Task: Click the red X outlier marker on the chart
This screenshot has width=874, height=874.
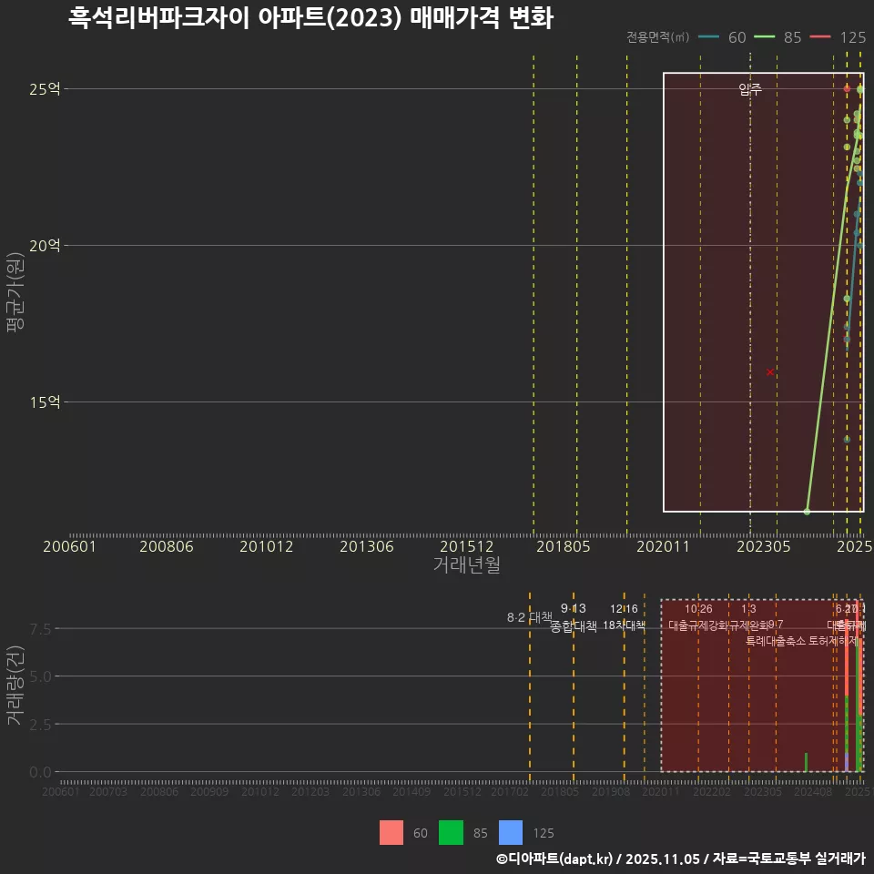Action: coord(769,371)
